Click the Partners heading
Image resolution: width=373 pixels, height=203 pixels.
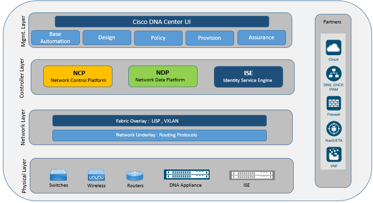332,22
